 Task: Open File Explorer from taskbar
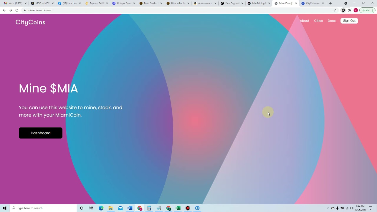(x=111, y=208)
